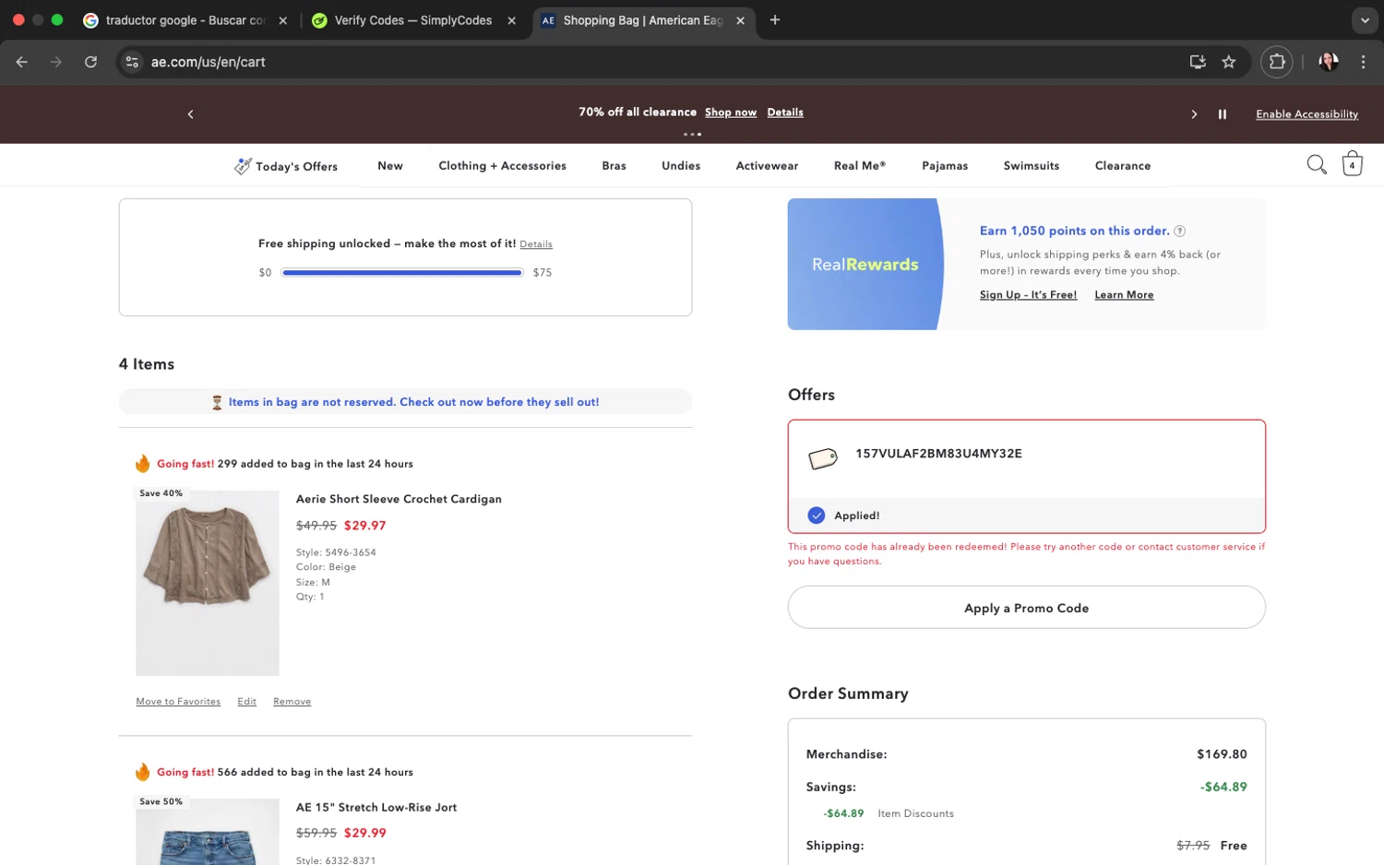The height and width of the screenshot is (865, 1384).
Task: Remove the Crochet Cardigan from bag
Action: click(292, 702)
